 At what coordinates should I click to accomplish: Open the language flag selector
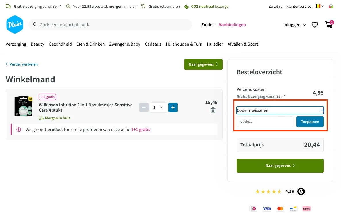320,6
